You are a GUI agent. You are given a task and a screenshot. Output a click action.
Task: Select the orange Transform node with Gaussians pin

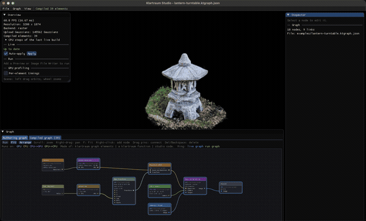click(x=160, y=168)
